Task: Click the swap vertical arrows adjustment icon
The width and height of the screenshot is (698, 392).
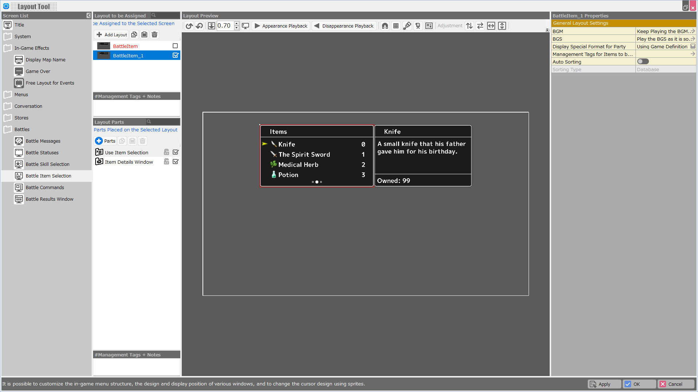Action: [469, 26]
